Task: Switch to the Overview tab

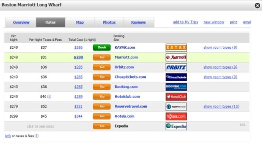Action: coord(21,22)
